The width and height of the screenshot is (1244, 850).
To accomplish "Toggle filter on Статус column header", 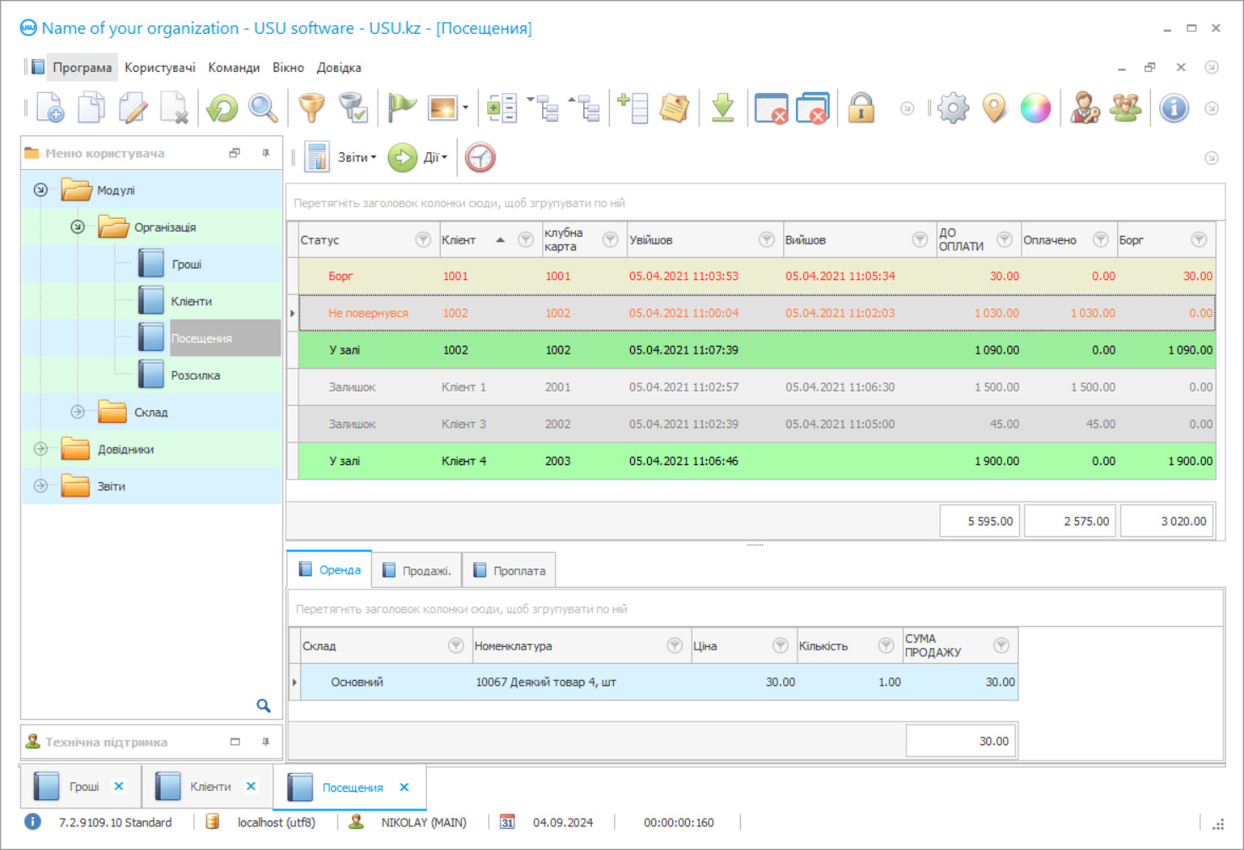I will [x=423, y=240].
